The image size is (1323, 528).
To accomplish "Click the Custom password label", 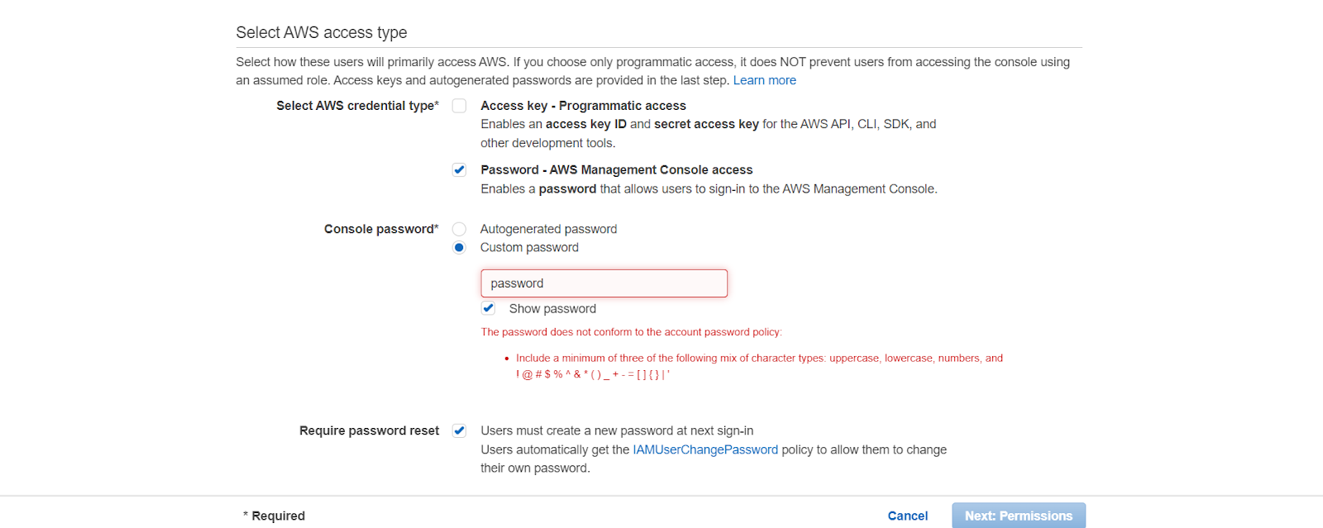I will 529,247.
